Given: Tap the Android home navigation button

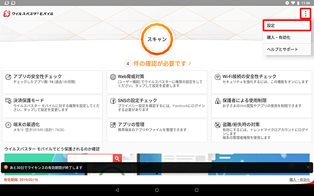Looking at the screenshot, I should tap(157, 190).
